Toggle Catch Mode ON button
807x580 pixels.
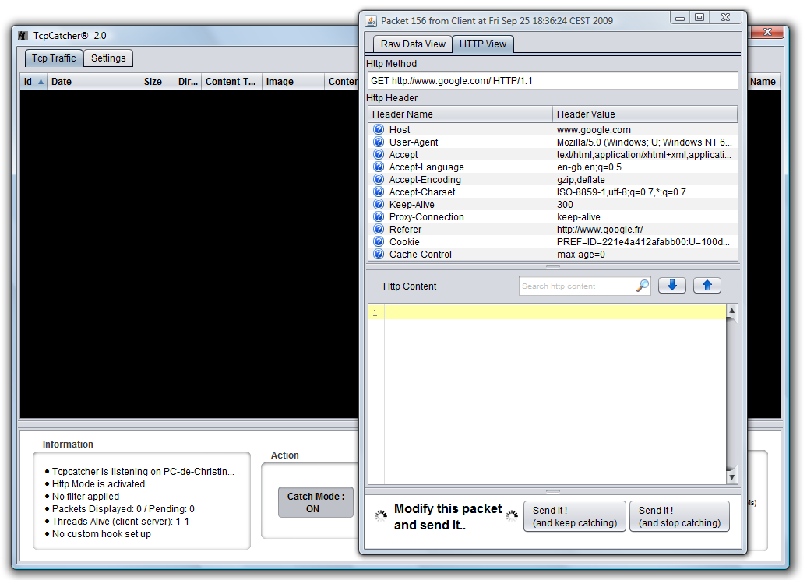316,502
